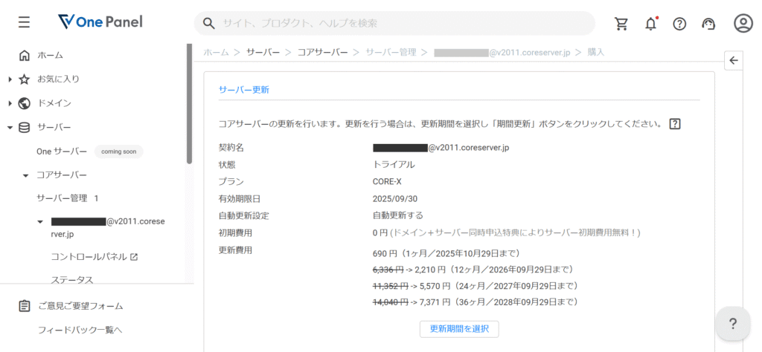The height and width of the screenshot is (352, 762).
Task: Click the コアサーバー breadcrumb link
Action: coord(322,52)
